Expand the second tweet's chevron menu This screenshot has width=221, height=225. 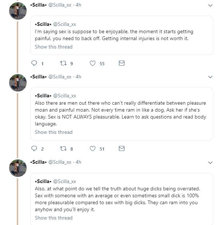210,77
